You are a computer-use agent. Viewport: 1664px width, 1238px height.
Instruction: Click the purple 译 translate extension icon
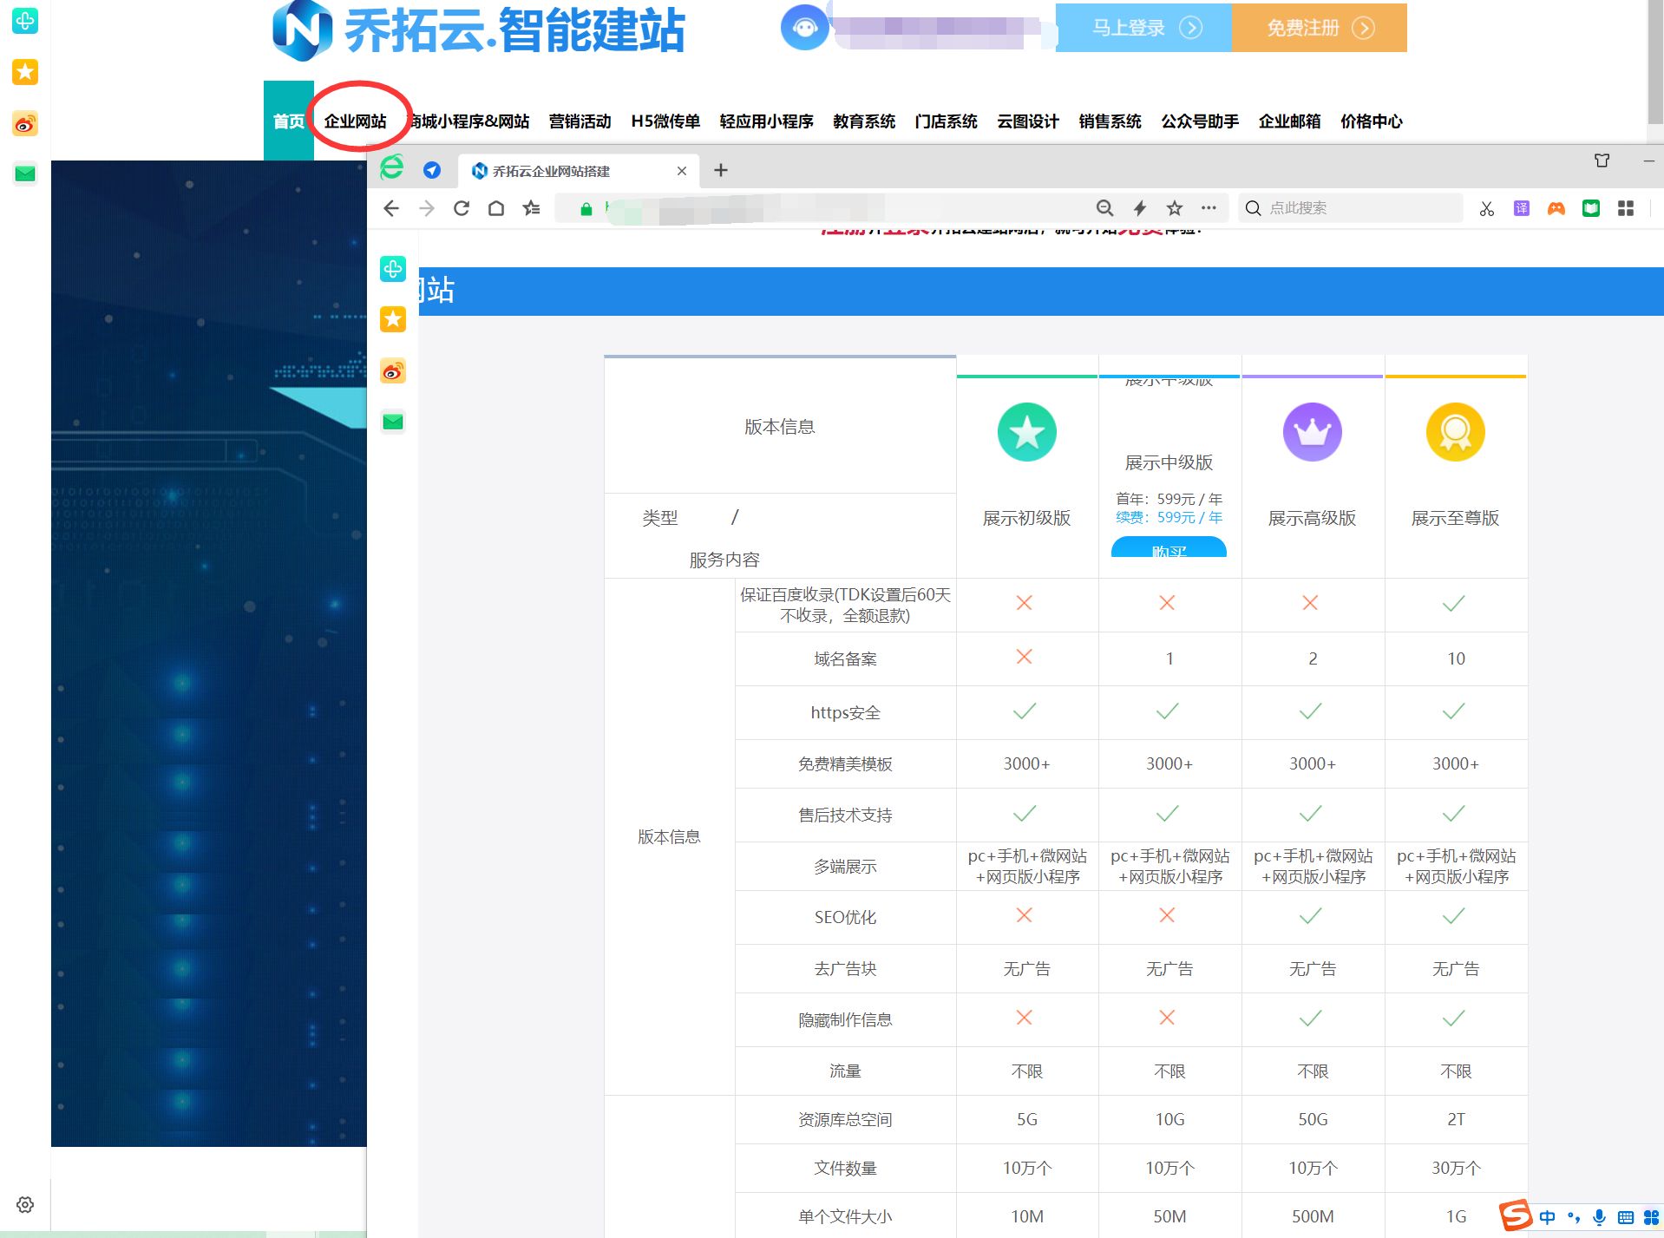[1521, 208]
